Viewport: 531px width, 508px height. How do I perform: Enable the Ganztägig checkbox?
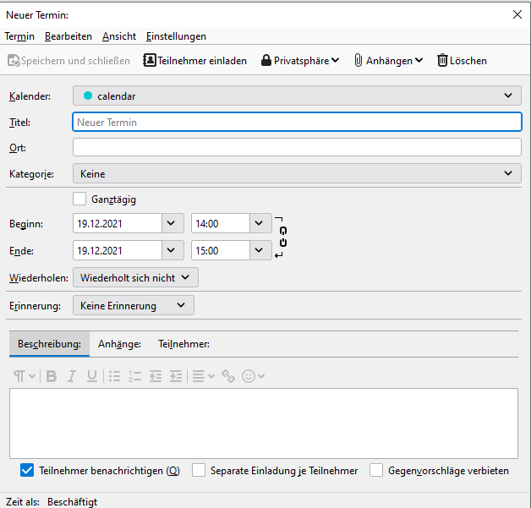79,199
